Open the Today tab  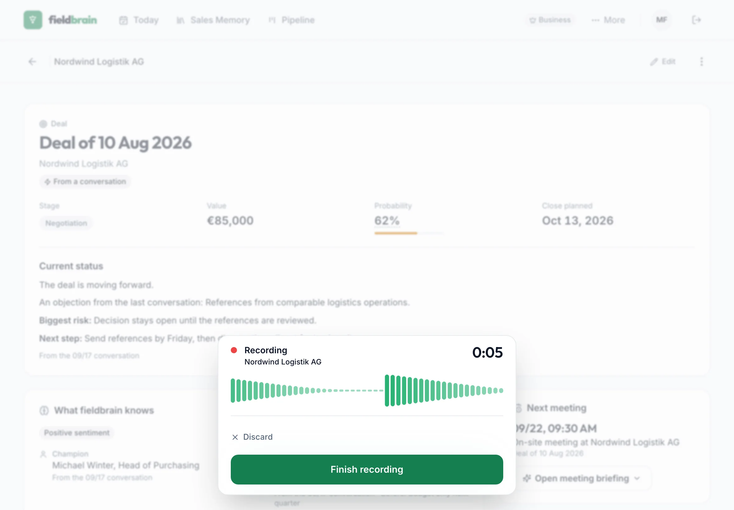tap(139, 20)
